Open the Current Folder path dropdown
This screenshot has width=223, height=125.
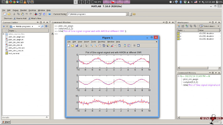coord(127,14)
